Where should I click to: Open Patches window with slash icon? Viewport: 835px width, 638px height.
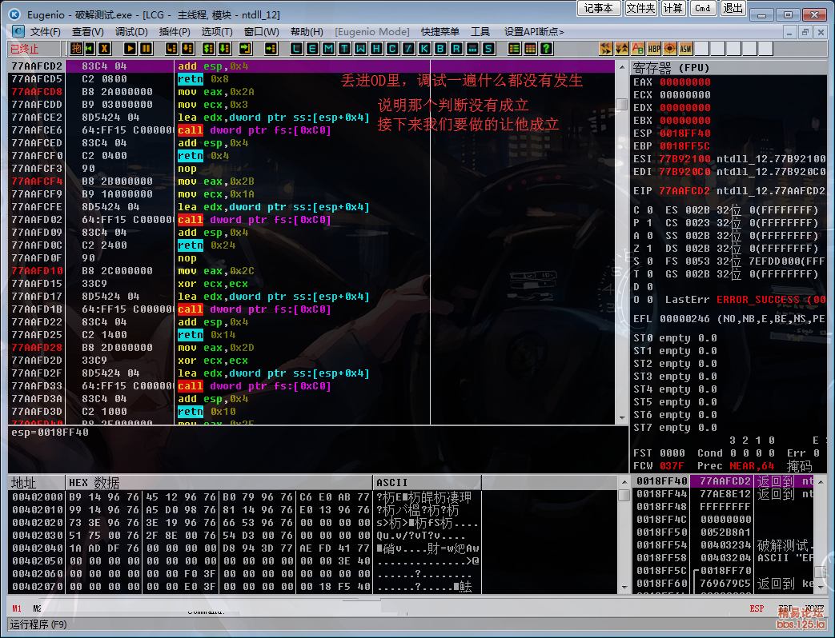(408, 49)
